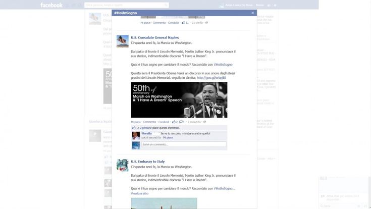This screenshot has height=209, width=371.
Task: Open Anna Laura De Rosa profile link in header
Action: pos(239,5)
